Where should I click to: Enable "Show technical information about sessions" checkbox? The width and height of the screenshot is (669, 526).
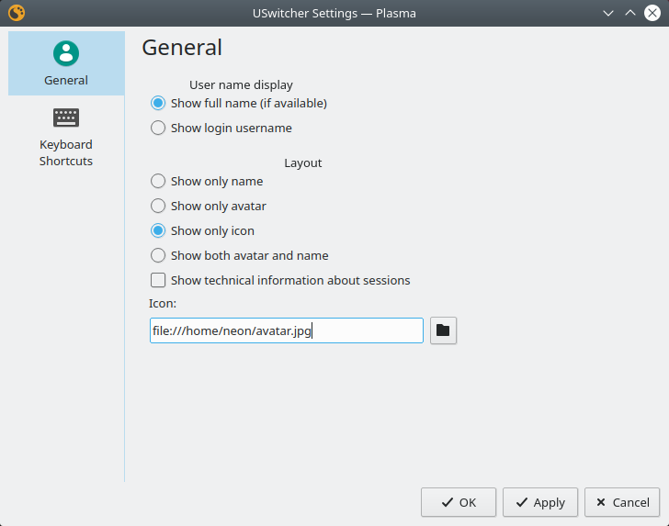(158, 281)
